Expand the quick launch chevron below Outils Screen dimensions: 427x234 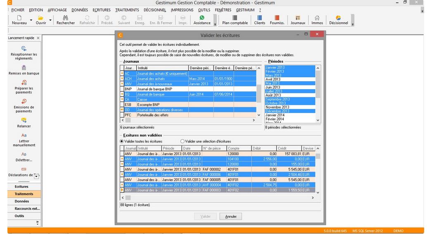tap(37, 222)
